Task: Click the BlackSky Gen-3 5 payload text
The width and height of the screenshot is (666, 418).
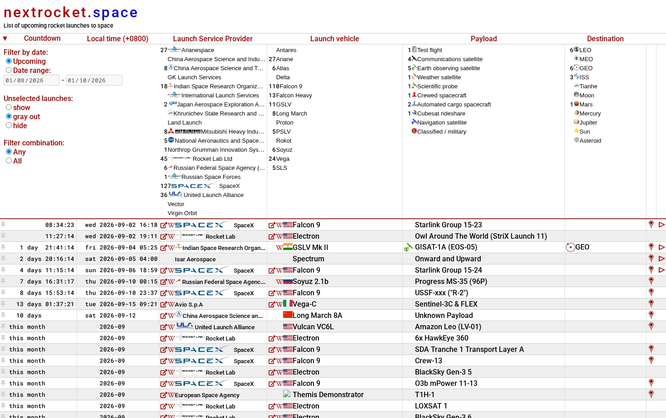Action: [x=443, y=372]
